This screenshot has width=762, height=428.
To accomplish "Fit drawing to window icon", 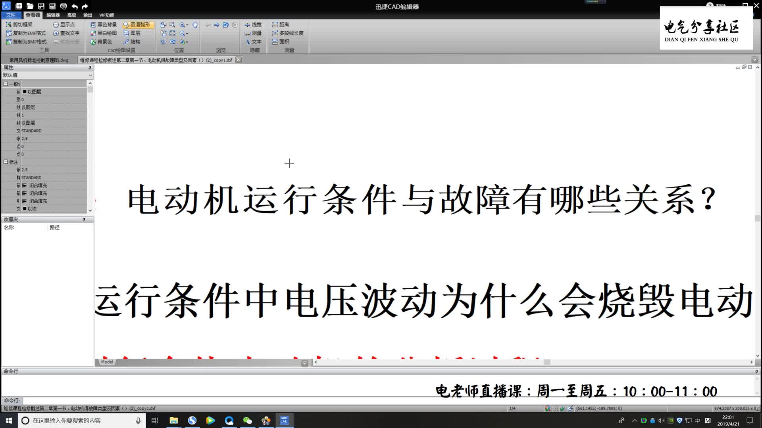I will tap(172, 33).
